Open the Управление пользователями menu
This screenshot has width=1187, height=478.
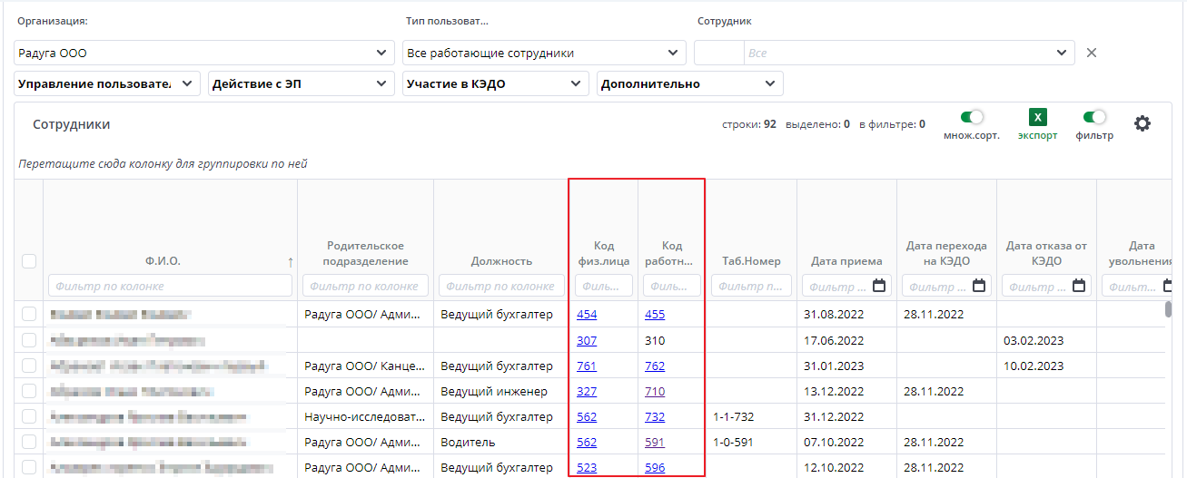point(107,83)
